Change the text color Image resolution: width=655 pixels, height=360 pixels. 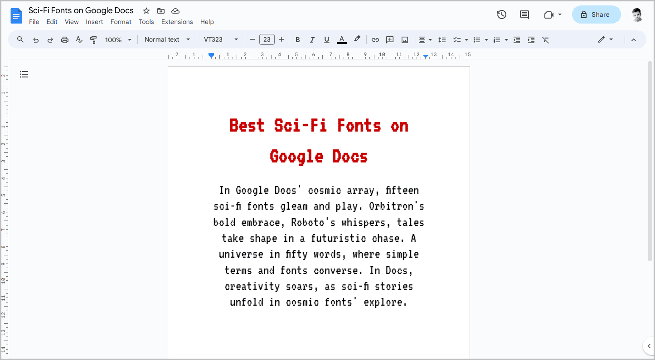click(341, 39)
